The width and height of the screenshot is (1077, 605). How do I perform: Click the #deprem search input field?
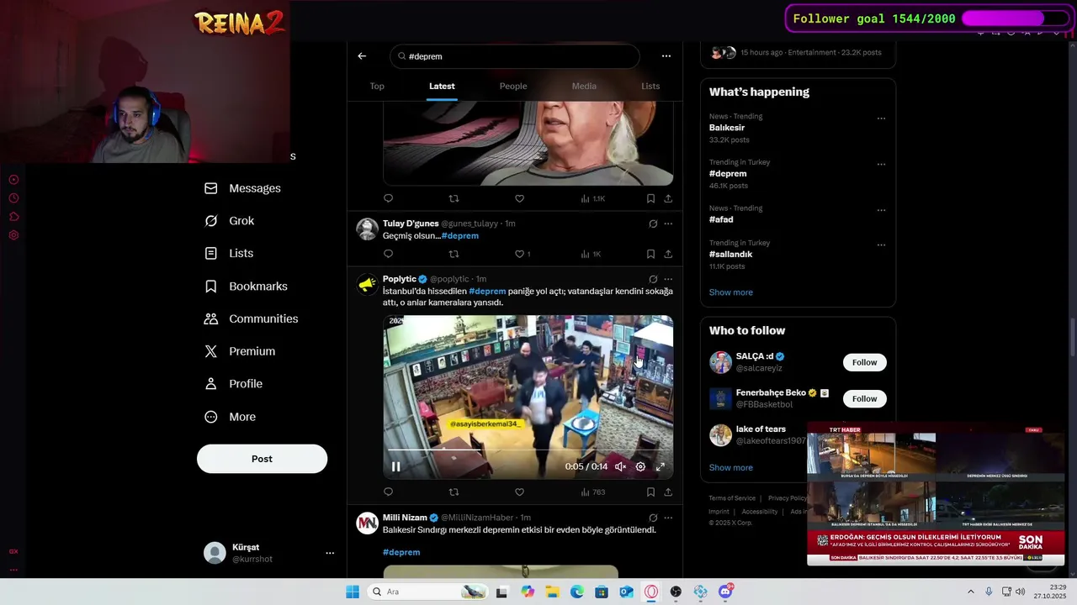coord(515,56)
